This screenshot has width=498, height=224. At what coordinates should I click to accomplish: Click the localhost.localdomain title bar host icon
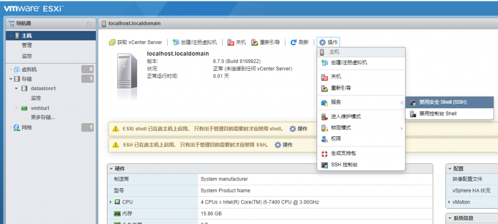[x=104, y=24]
